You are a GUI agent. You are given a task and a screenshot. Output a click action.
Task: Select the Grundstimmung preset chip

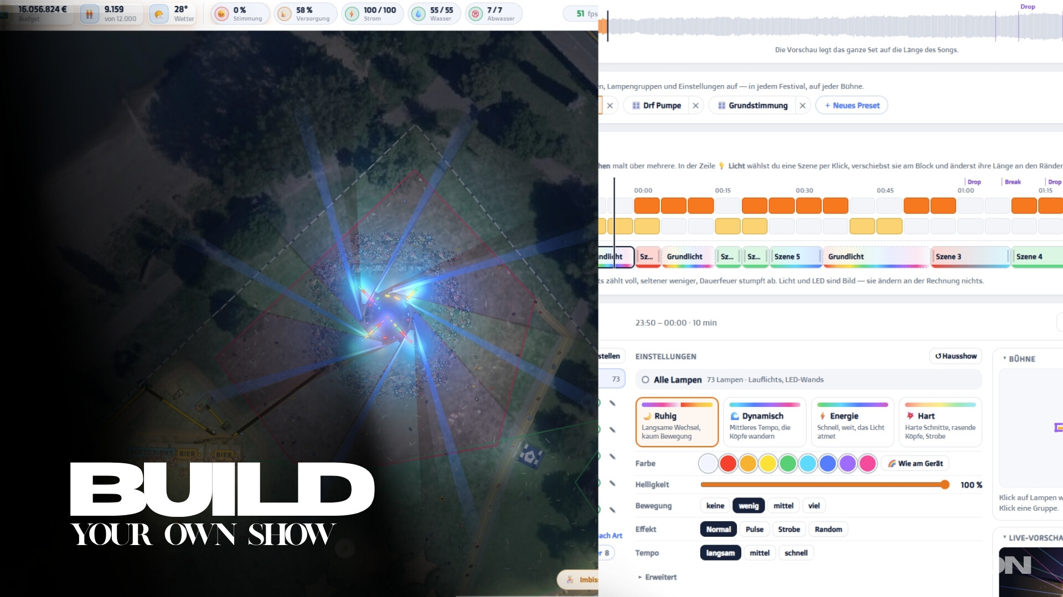[x=752, y=106]
